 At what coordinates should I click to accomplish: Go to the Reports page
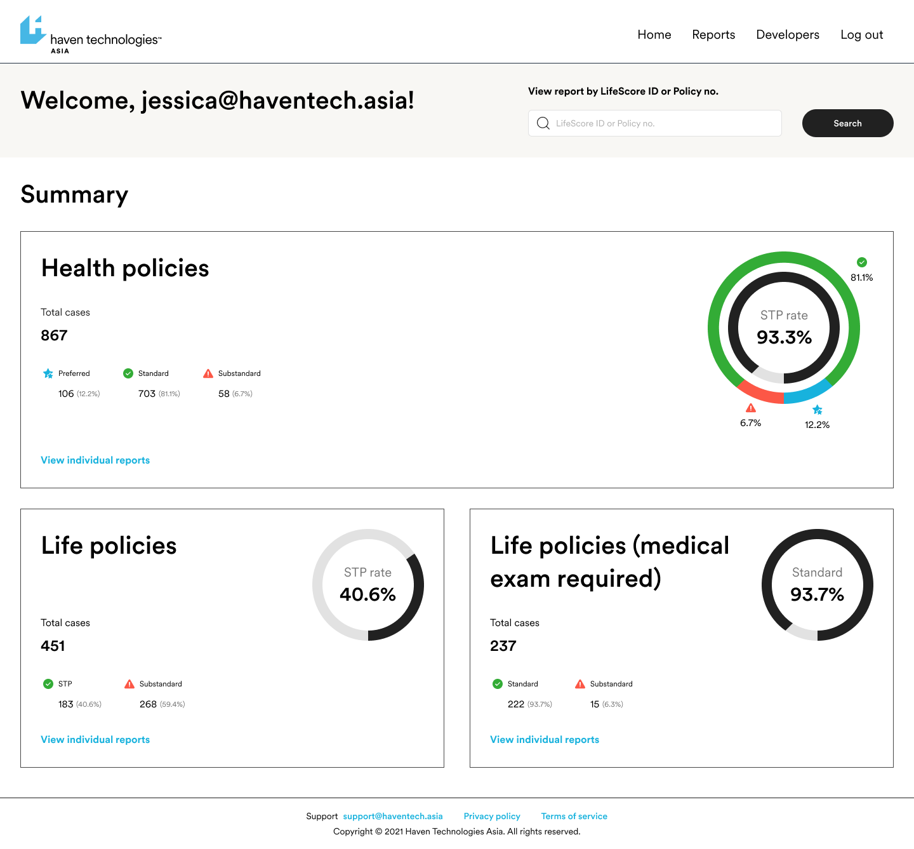tap(713, 35)
